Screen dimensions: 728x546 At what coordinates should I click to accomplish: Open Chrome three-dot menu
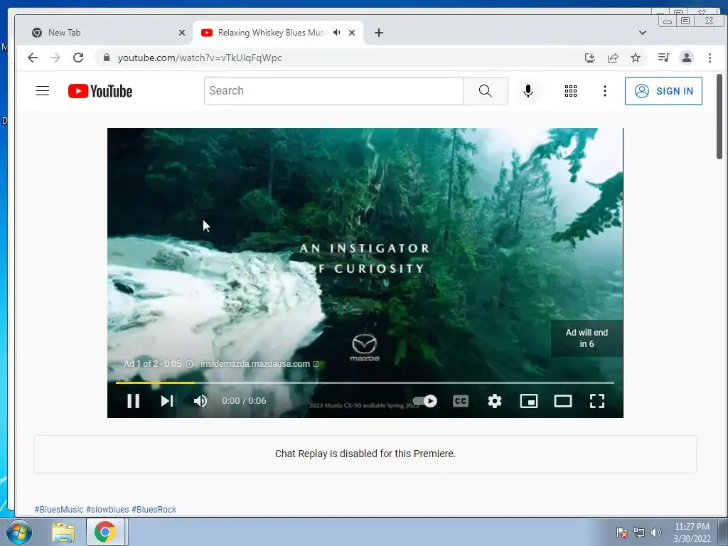point(710,58)
